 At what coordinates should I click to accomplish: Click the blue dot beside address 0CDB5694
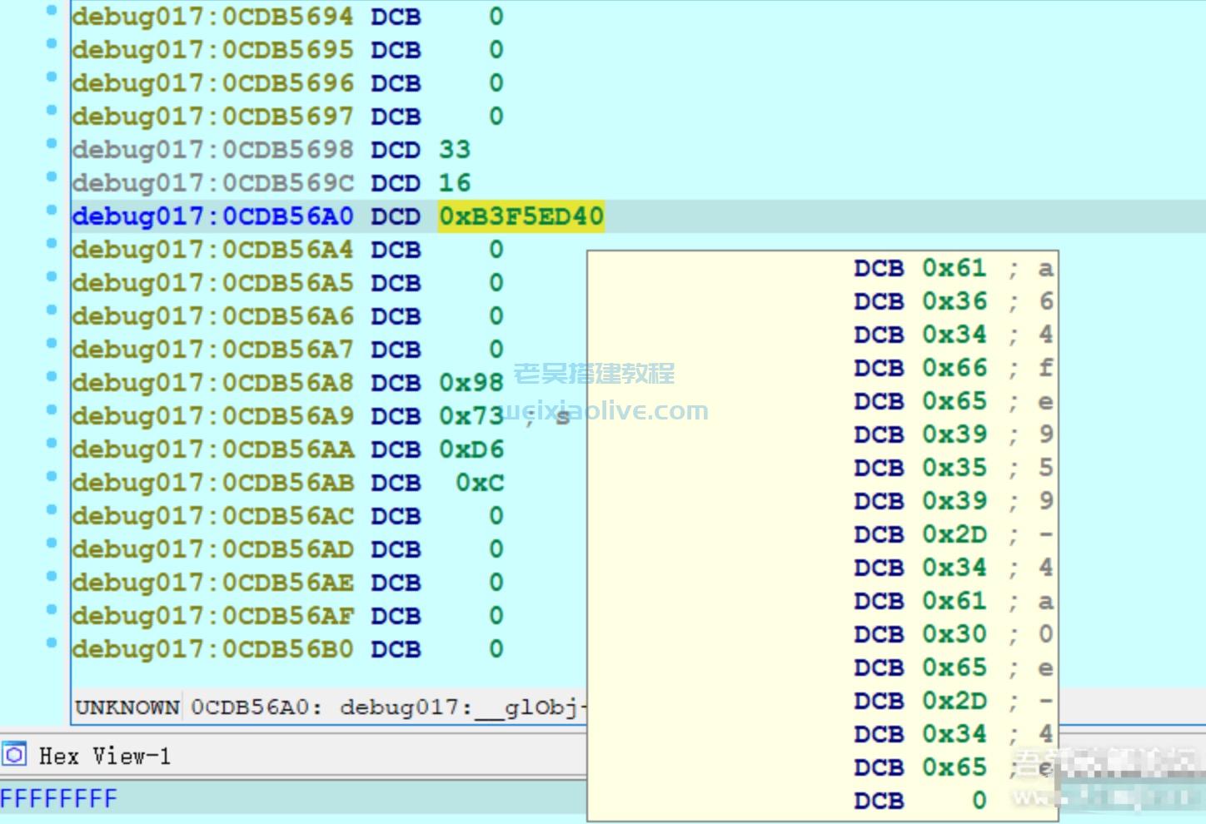(x=52, y=10)
